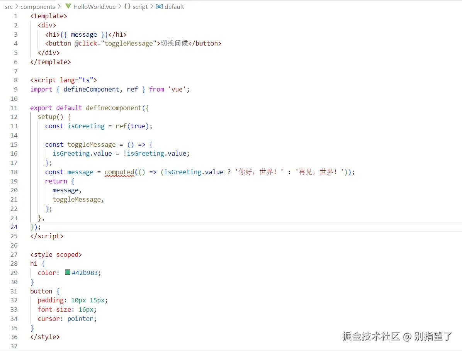The image size is (462, 351).
Task: Click the string '你好，世界！'
Action: click(x=259, y=172)
